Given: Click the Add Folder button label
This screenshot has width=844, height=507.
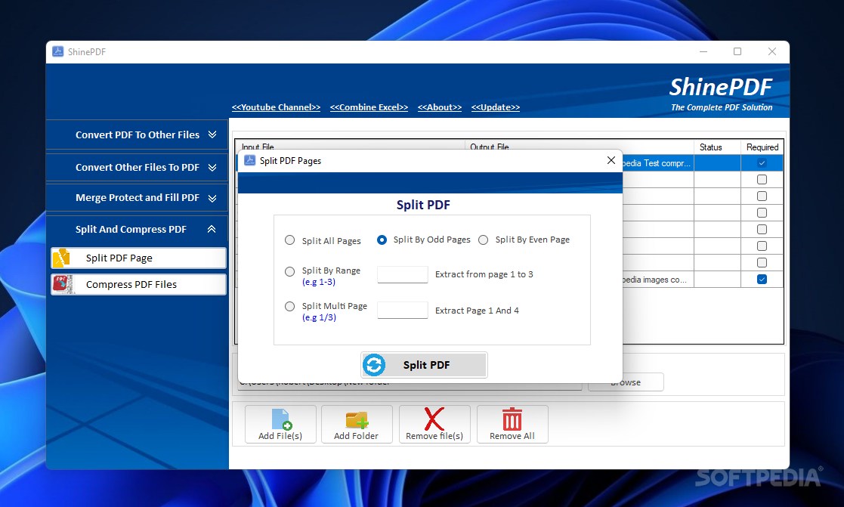Looking at the screenshot, I should click(x=356, y=436).
